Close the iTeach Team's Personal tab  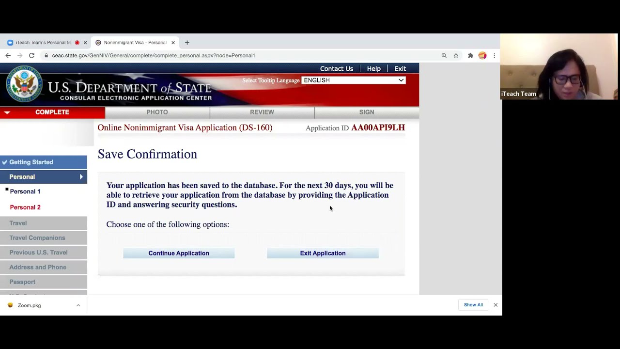(x=85, y=43)
